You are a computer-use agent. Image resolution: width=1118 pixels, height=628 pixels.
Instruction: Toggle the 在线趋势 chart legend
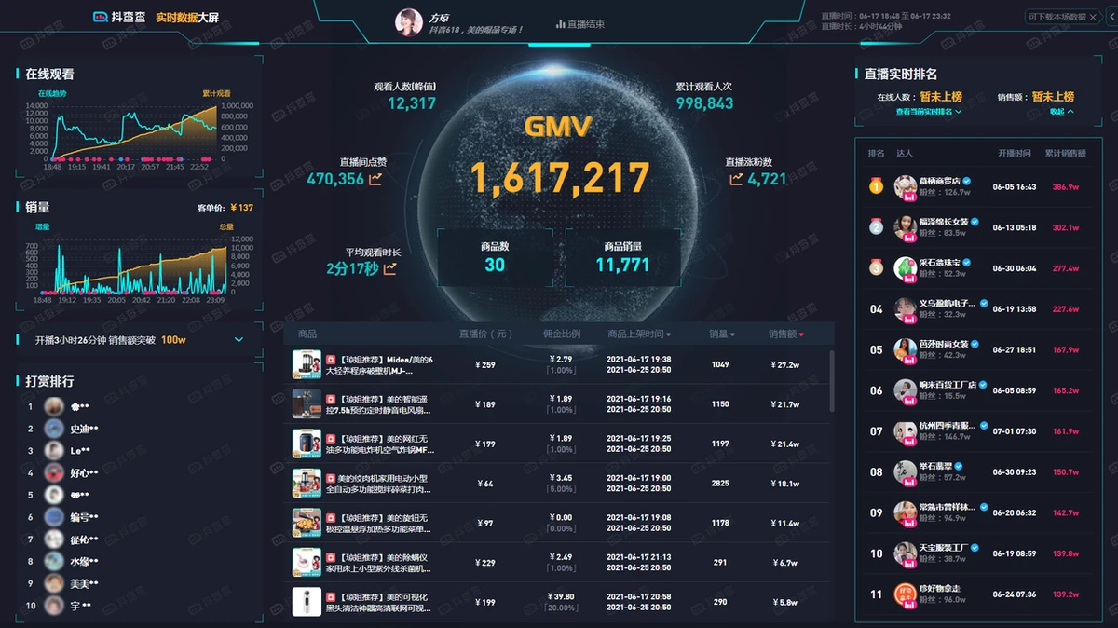point(52,93)
